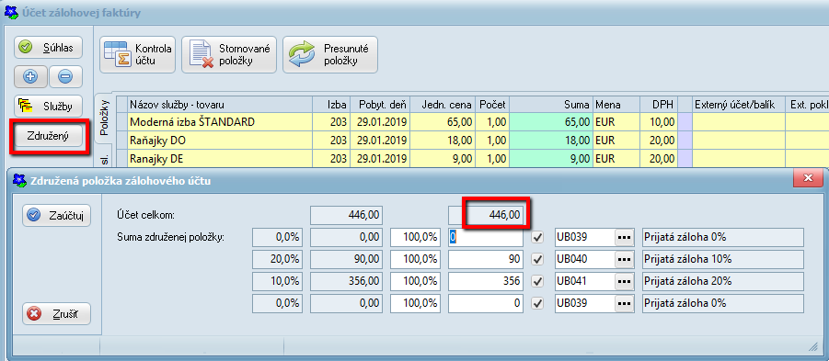
Task: Select green Suma cell showing 65,00
Action: 550,122
